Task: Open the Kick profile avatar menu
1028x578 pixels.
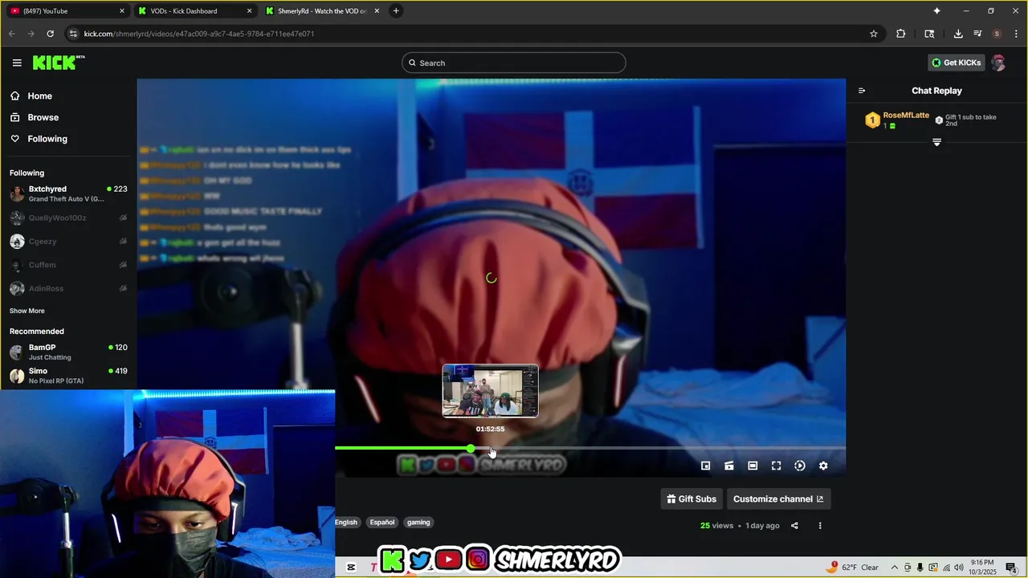Action: 998,63
